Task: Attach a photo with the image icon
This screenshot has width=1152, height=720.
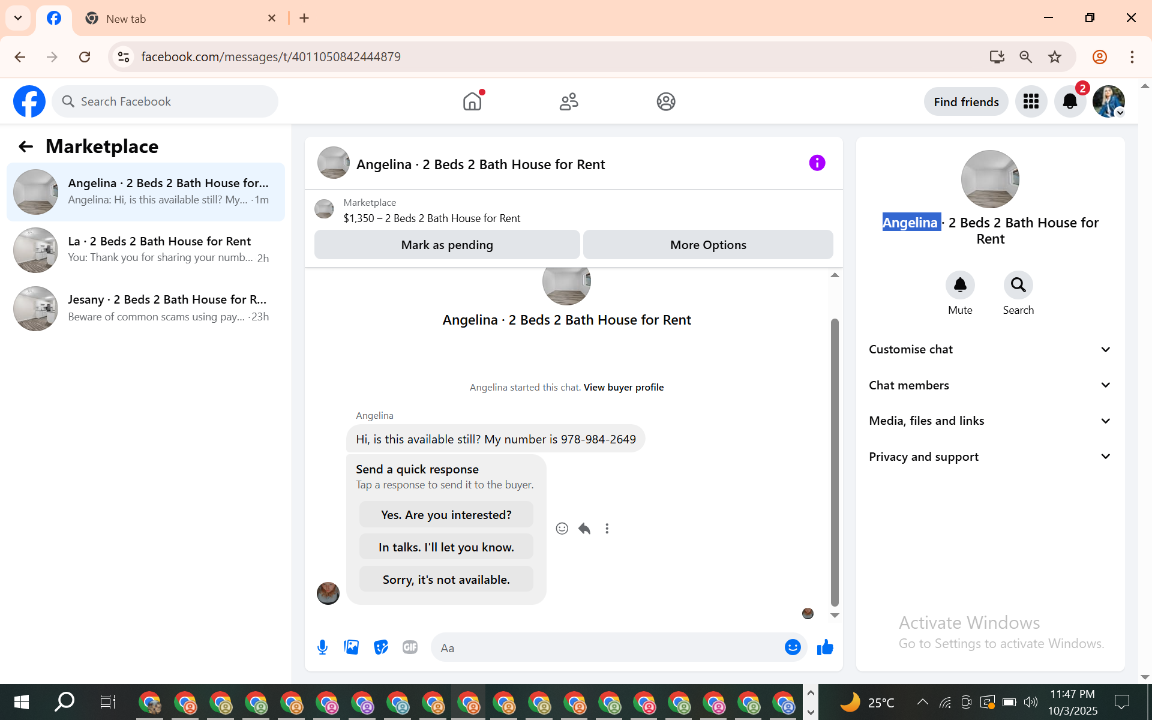Action: point(352,647)
